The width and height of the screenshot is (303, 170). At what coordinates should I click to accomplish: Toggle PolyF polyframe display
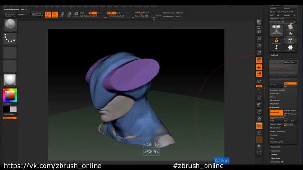pyautogui.click(x=259, y=126)
